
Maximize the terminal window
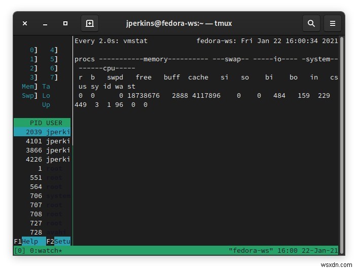[65, 23]
